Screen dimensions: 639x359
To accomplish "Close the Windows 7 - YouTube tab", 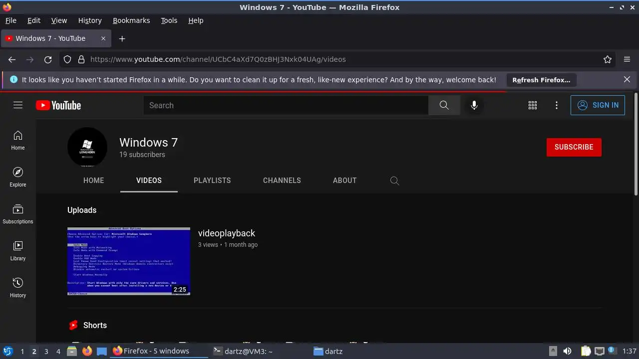I will [x=103, y=38].
